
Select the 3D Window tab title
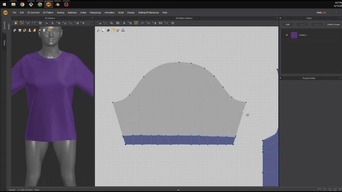pyautogui.click(x=50, y=18)
